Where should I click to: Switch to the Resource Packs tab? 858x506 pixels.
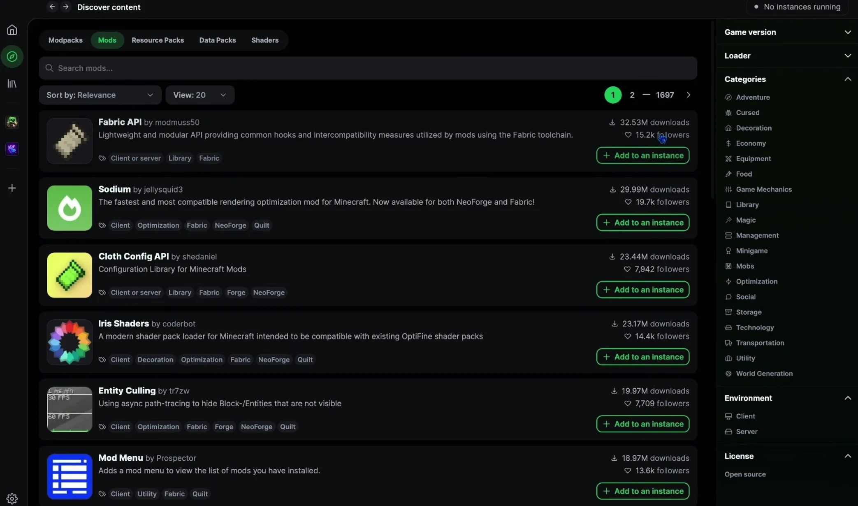[158, 40]
